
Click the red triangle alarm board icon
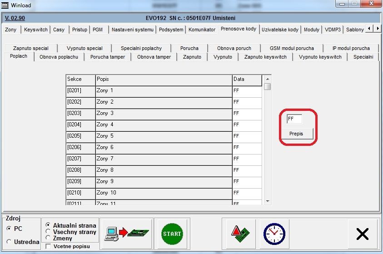point(238,234)
